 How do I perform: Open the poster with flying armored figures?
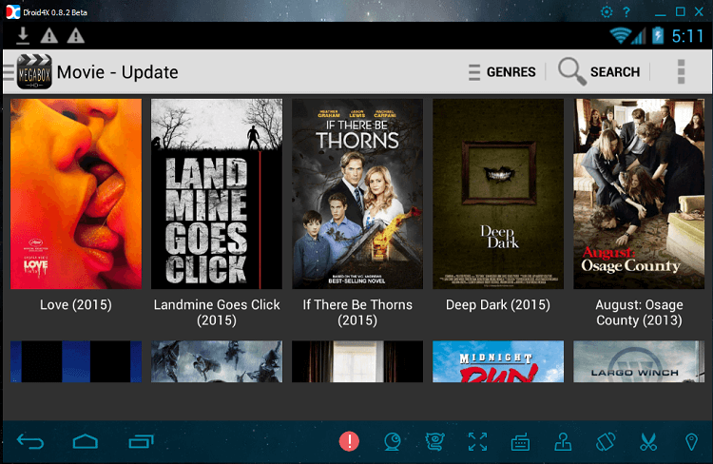(217, 361)
